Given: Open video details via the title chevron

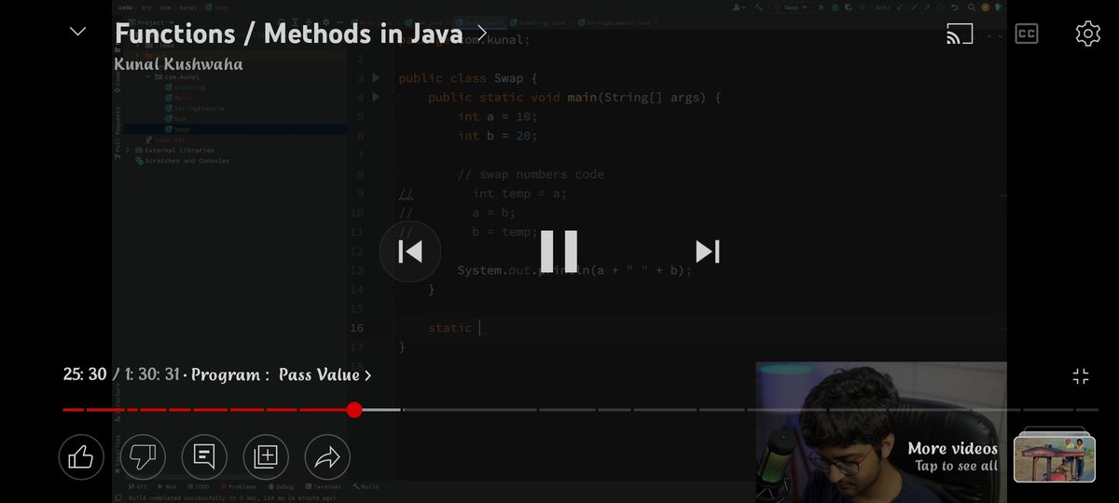Looking at the screenshot, I should point(482,34).
